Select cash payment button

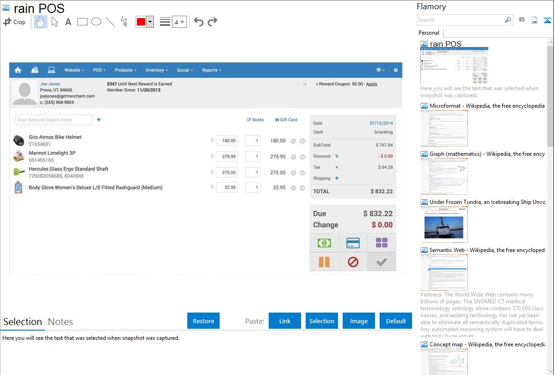(x=324, y=243)
